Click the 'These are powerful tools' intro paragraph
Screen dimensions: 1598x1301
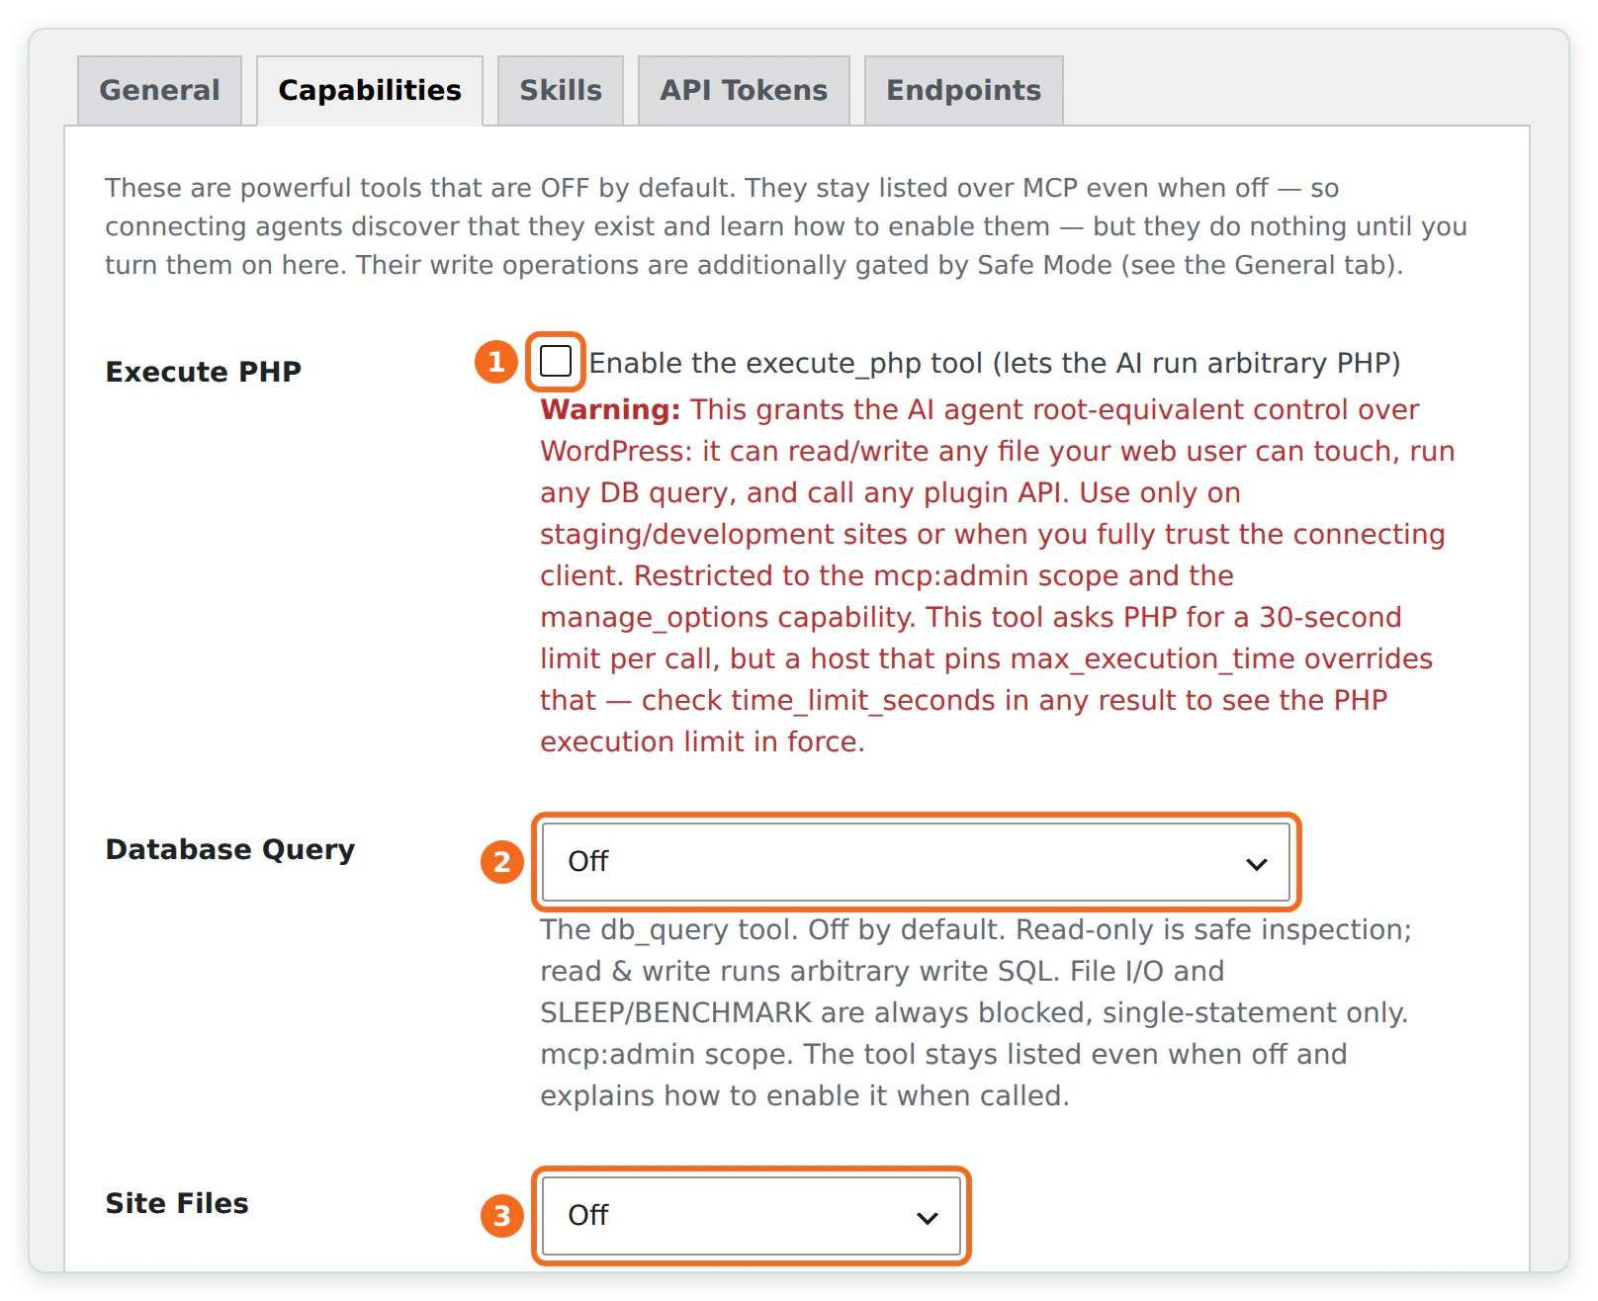click(x=786, y=226)
